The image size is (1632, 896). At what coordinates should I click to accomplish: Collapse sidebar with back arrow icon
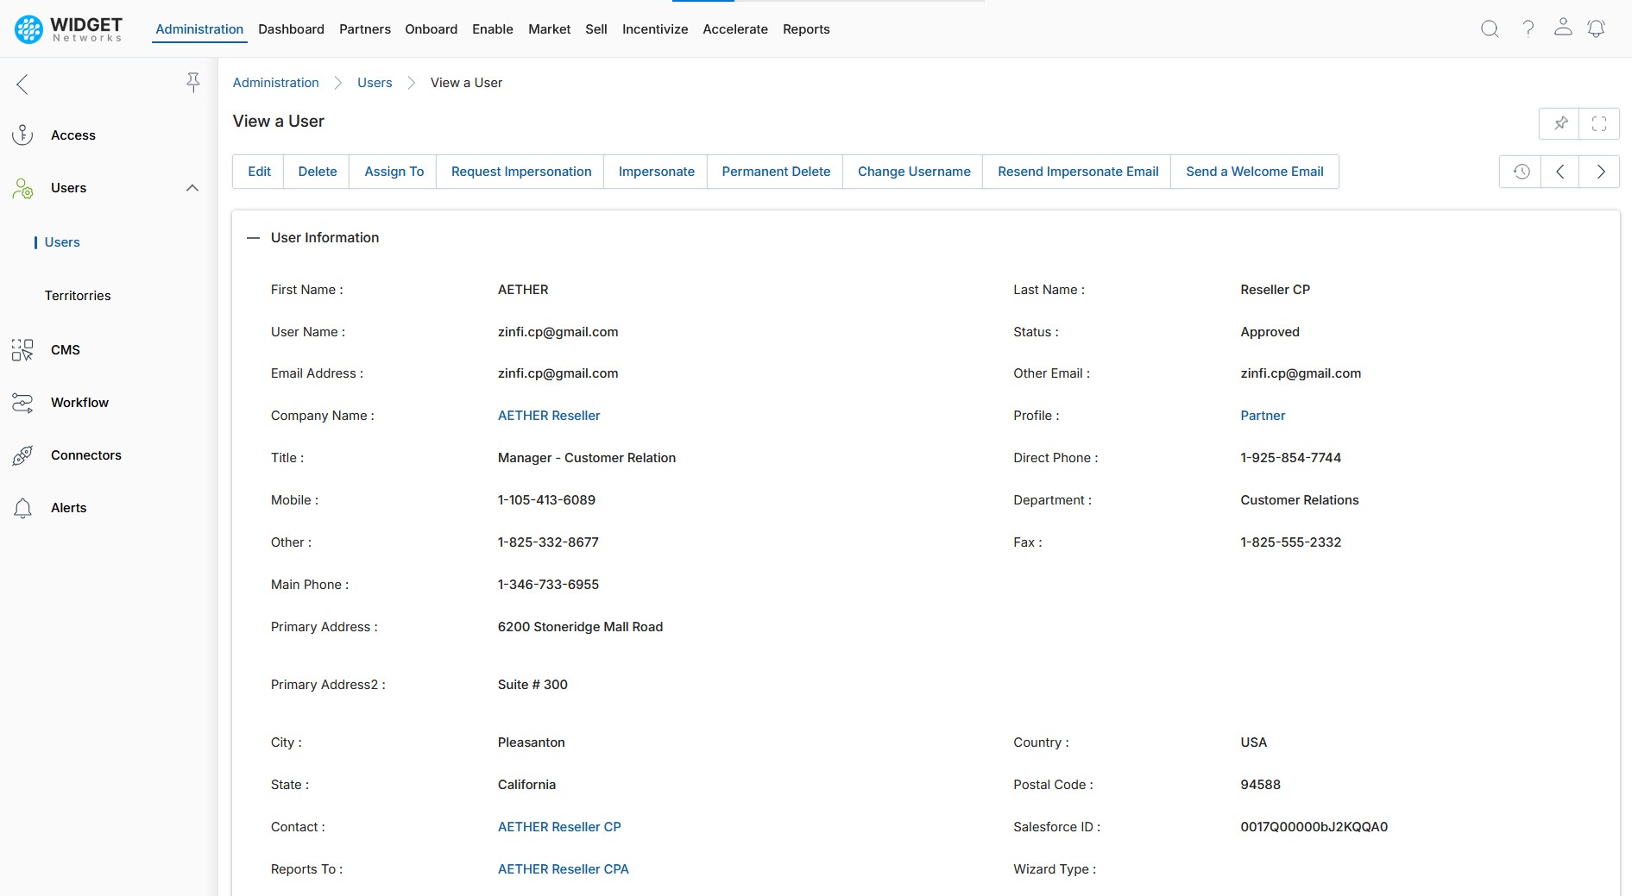(22, 84)
